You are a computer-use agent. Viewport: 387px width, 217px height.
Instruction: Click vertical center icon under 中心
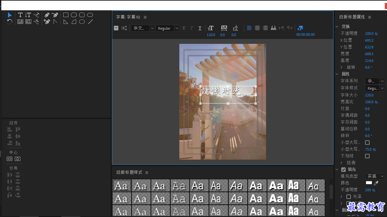coord(17,159)
